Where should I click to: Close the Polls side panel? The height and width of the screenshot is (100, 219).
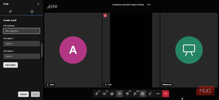click(x=38, y=4)
